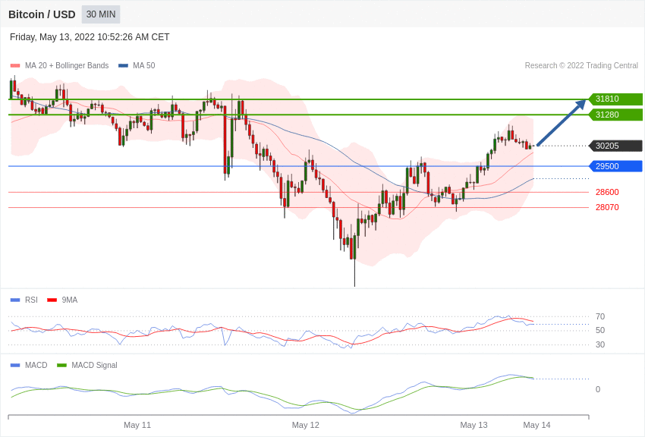Click the MACD 0 axis value

tap(598, 389)
